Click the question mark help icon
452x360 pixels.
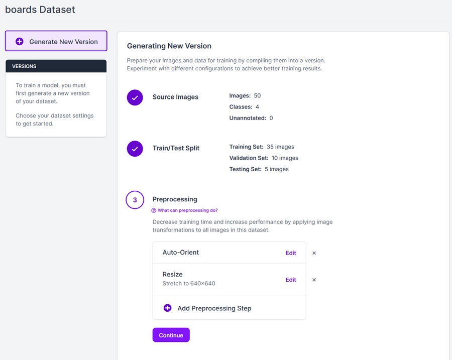click(154, 210)
